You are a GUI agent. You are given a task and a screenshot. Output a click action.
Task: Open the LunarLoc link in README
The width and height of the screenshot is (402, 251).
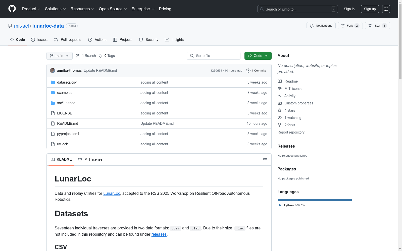tap(112, 193)
